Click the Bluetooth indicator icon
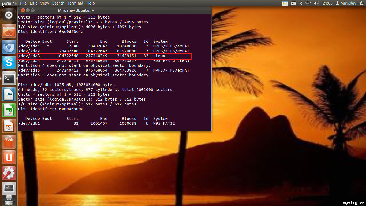Viewport: 366px width, 206px height. pos(301,3)
